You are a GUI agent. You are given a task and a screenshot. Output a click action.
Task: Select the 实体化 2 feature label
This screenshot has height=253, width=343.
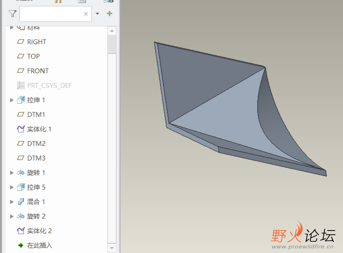[39, 231]
